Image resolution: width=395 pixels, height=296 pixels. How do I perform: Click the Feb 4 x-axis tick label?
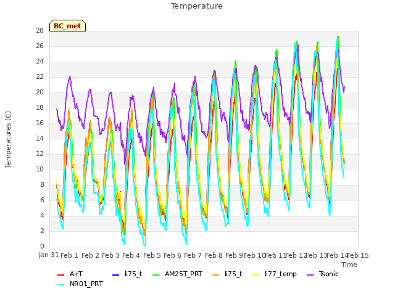pyautogui.click(x=131, y=255)
